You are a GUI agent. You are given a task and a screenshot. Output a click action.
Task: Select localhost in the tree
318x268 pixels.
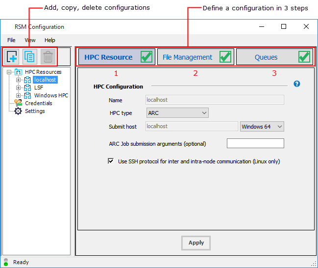45,80
